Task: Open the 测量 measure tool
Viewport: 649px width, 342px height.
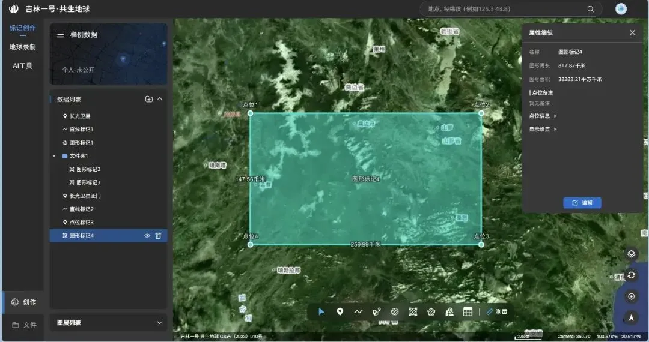Action: 497,312
